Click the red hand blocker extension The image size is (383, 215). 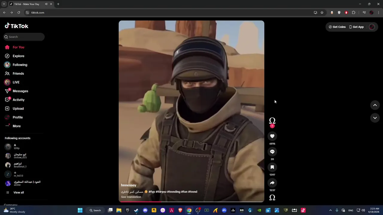[346, 13]
